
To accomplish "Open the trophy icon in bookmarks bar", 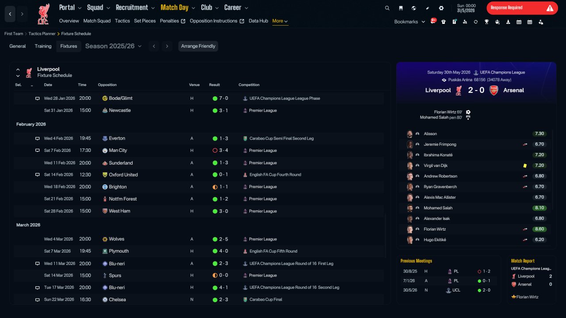I will pos(486,22).
